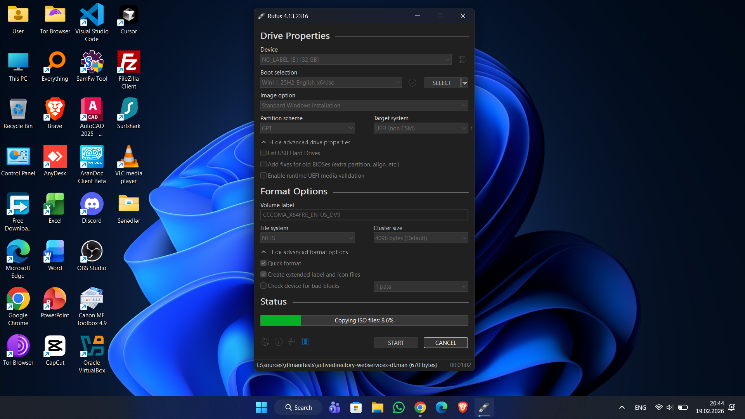Open Surfshark desktop shortcut
745x419 pixels.
(x=129, y=113)
